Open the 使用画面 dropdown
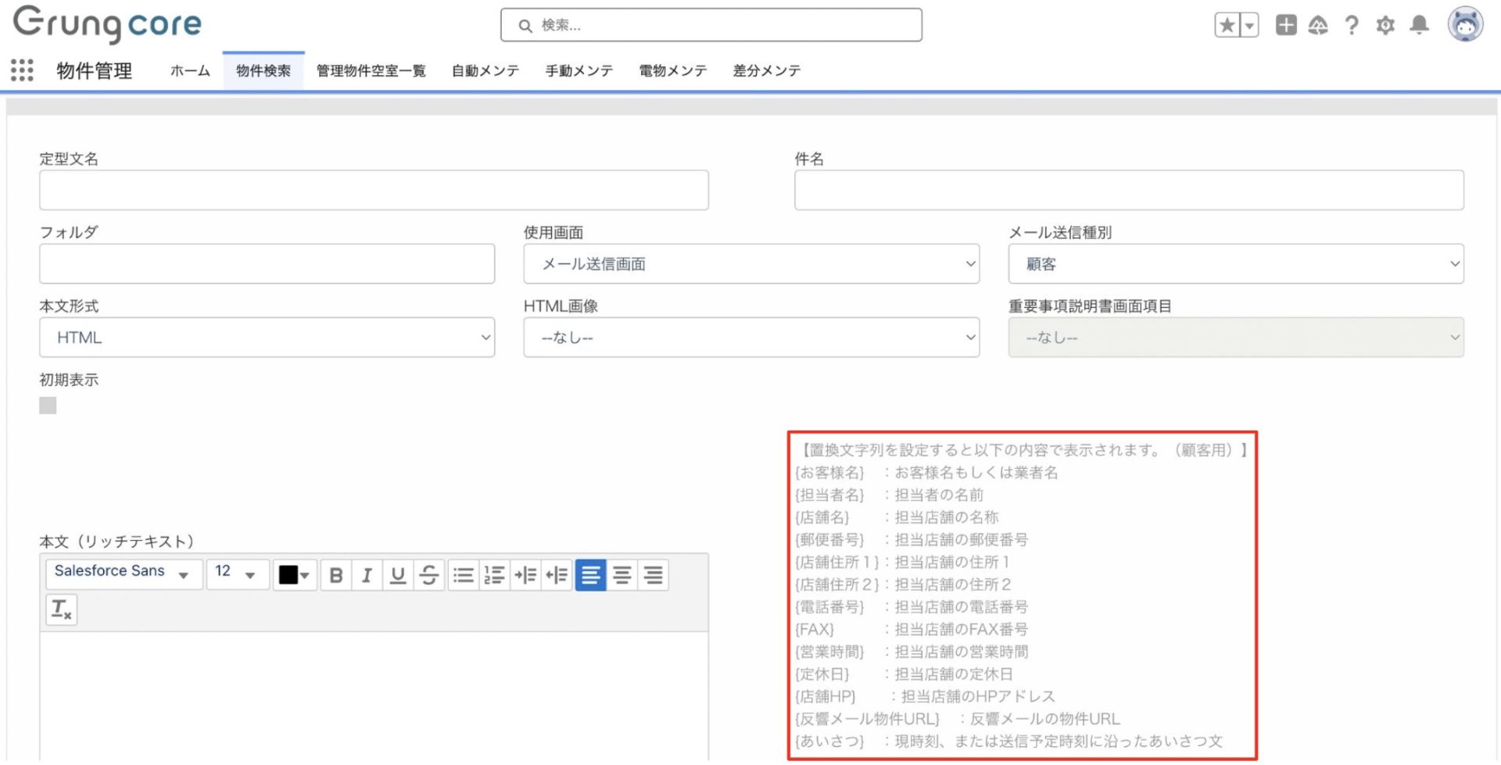1501x765 pixels. 750,264
